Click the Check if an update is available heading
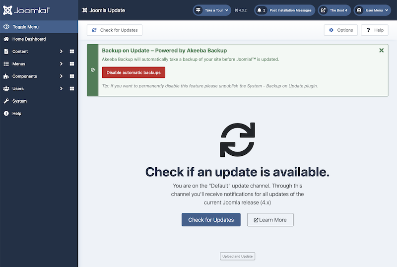Image resolution: width=397 pixels, height=267 pixels. [237, 172]
